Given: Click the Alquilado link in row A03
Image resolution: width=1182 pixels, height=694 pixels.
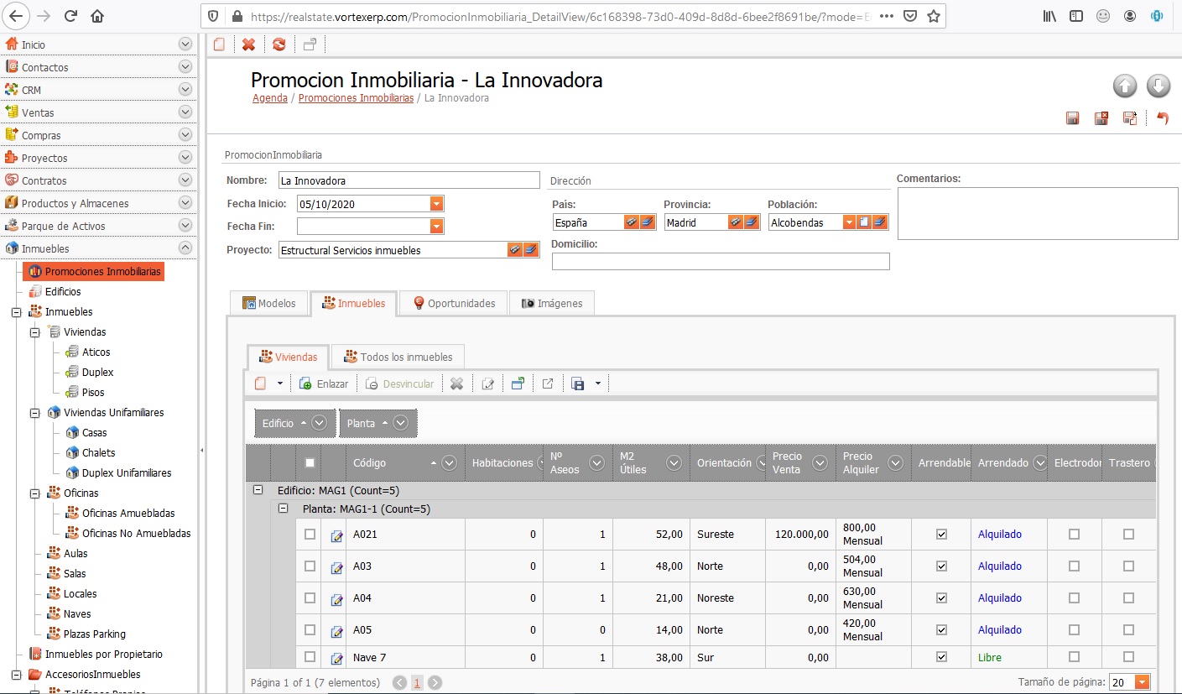Looking at the screenshot, I should click(1000, 566).
